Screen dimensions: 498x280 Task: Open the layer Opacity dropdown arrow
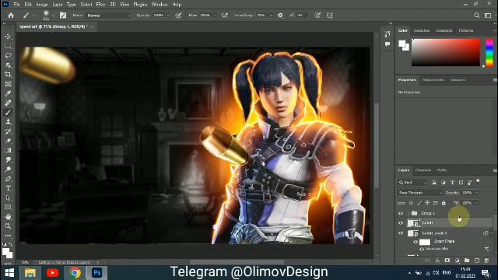click(476, 193)
